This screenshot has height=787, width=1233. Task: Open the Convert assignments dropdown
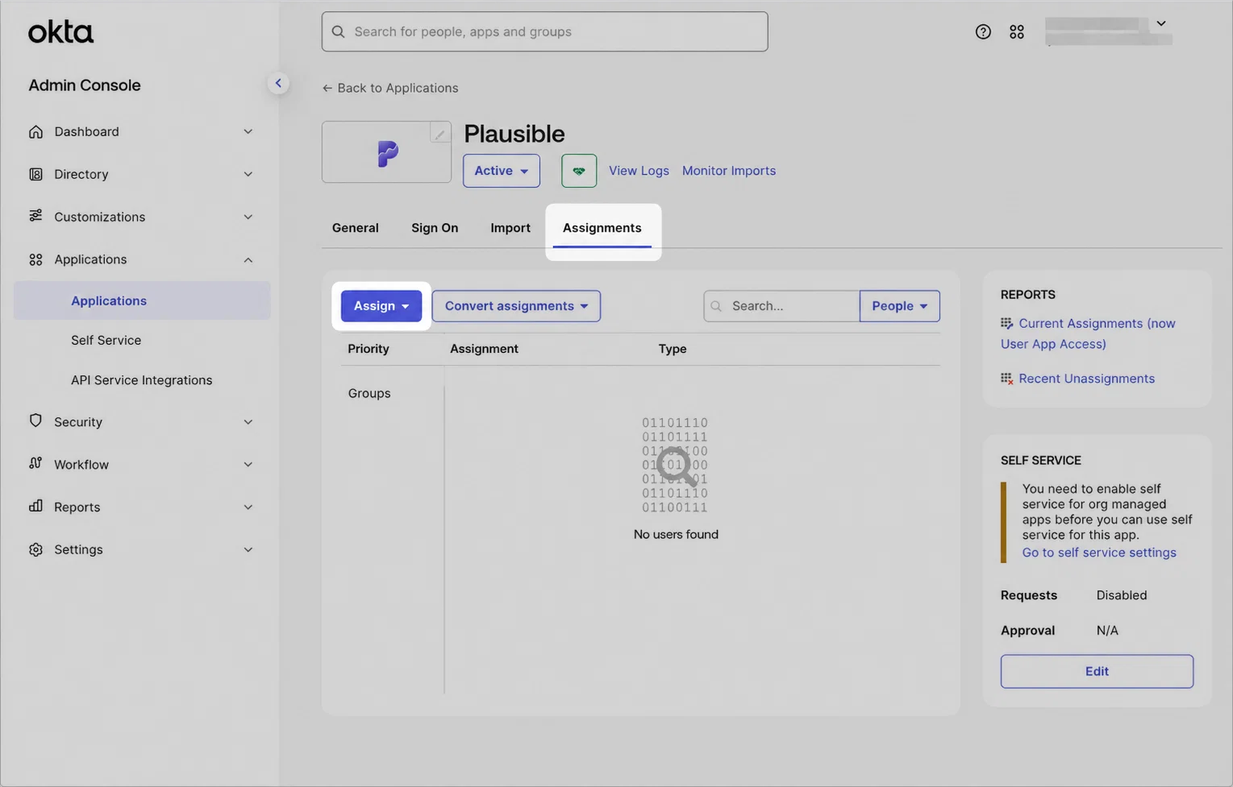pyautogui.click(x=516, y=306)
